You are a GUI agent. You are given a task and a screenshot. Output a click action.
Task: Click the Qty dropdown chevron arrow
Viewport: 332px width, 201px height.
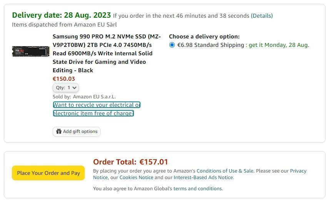(74, 88)
